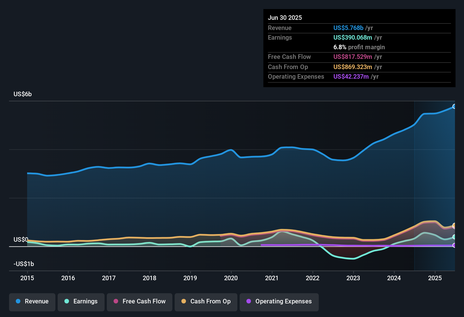The height and width of the screenshot is (317, 464).
Task: Click the blue Revenue dot icon in legend
Action: click(x=18, y=301)
